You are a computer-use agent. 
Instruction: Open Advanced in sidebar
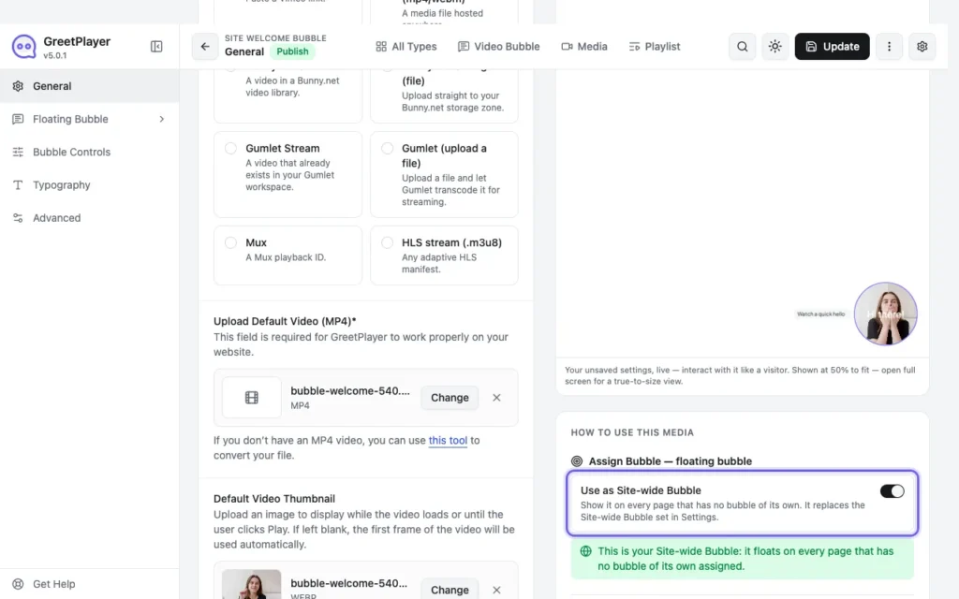point(89,218)
